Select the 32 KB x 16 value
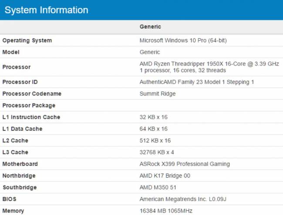Image resolution: width=283 pixels, height=215 pixels. pos(153,117)
